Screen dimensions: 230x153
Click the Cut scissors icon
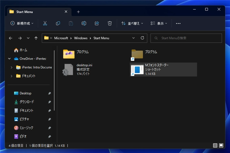coord(45,23)
